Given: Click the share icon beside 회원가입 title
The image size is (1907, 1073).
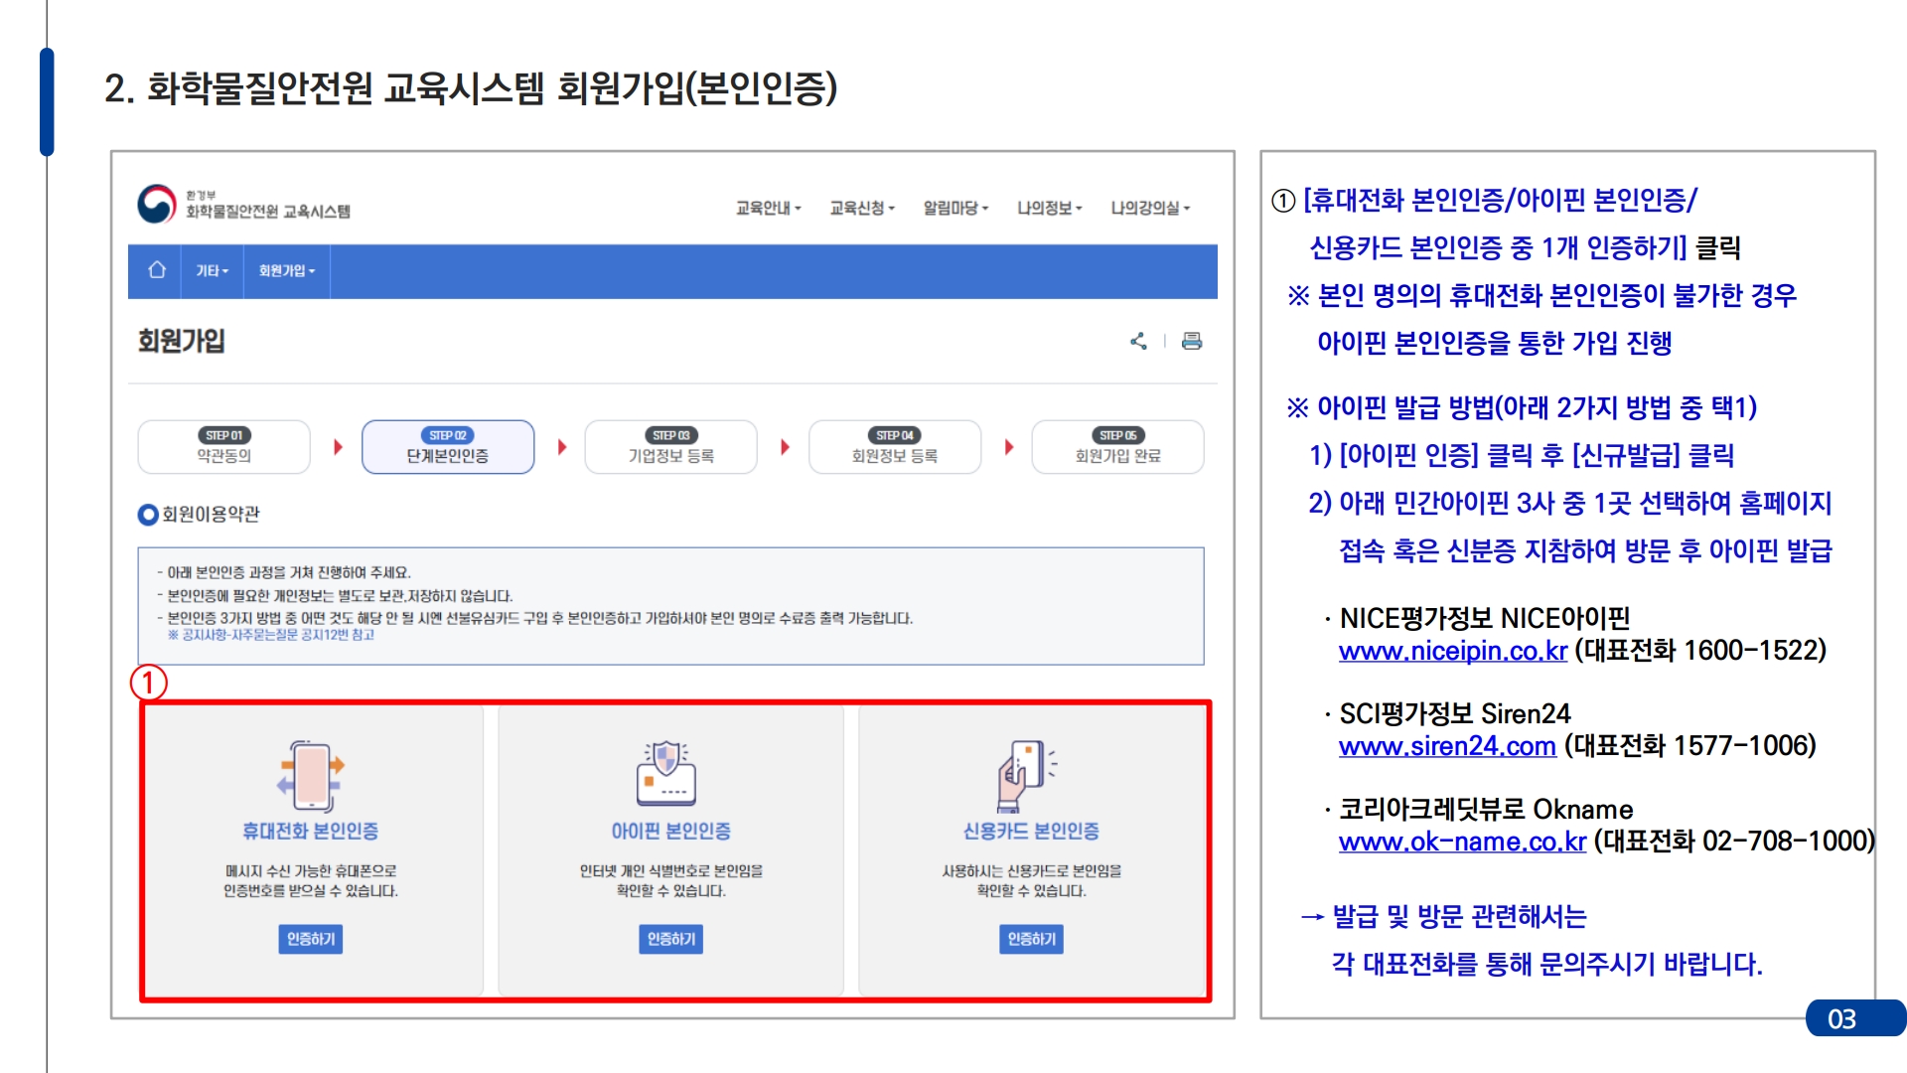Looking at the screenshot, I should pos(1138,342).
